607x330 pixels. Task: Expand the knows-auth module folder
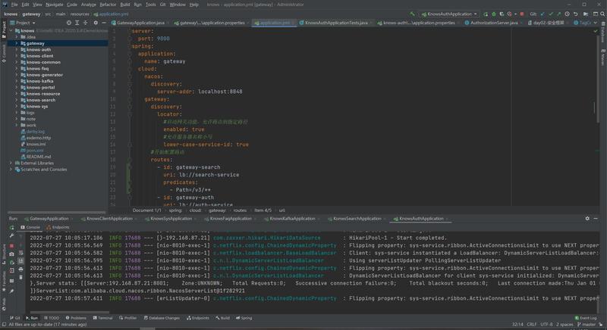pyautogui.click(x=17, y=50)
